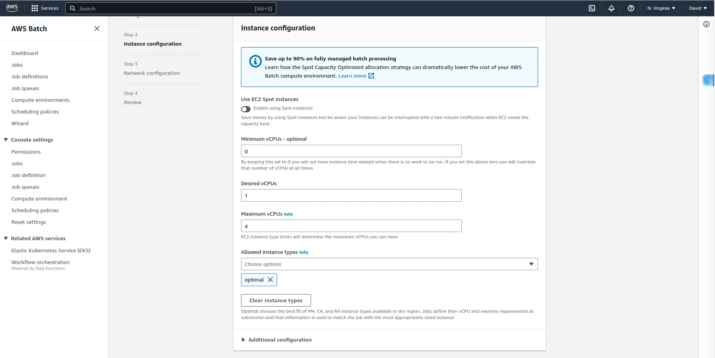This screenshot has height=358, width=715.
Task: Open the CloudShell terminal icon
Action: tap(592, 8)
